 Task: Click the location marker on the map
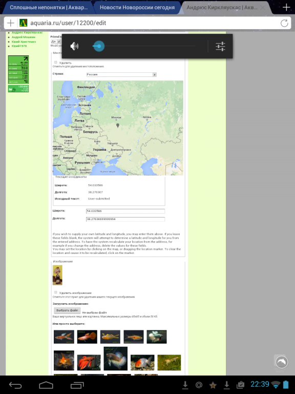[x=118, y=125]
